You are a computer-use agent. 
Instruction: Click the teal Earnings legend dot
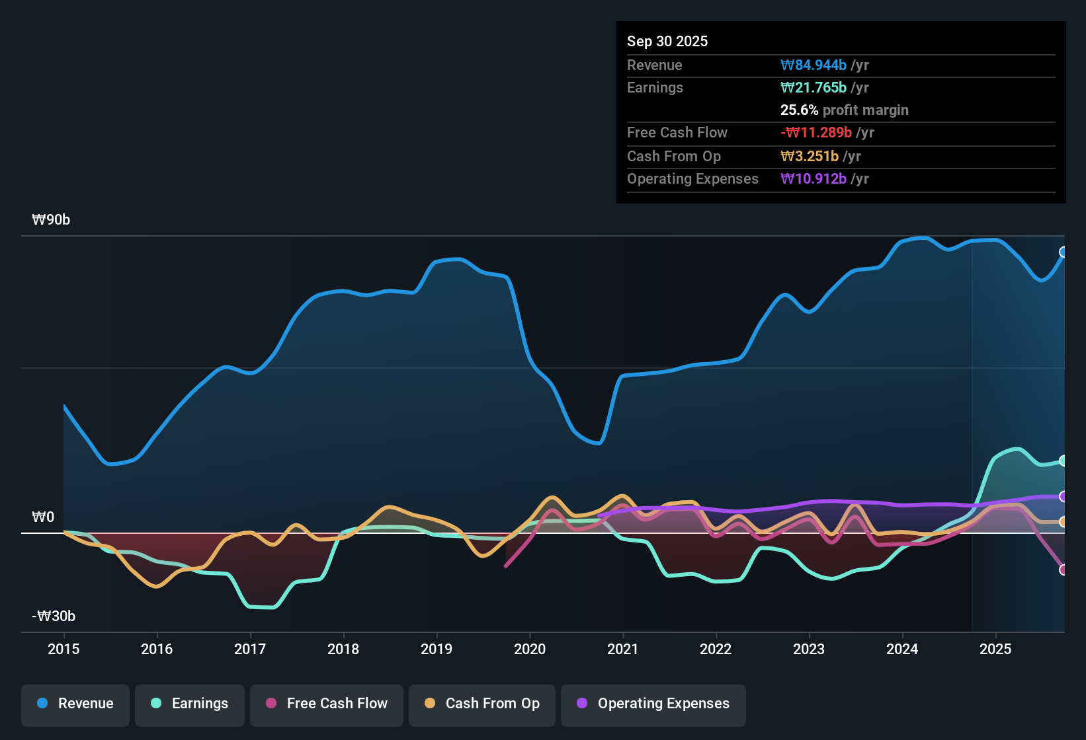tap(156, 704)
